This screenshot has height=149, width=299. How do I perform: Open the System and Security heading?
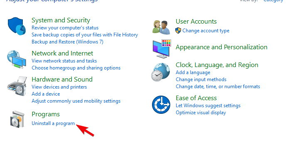pos(61,20)
